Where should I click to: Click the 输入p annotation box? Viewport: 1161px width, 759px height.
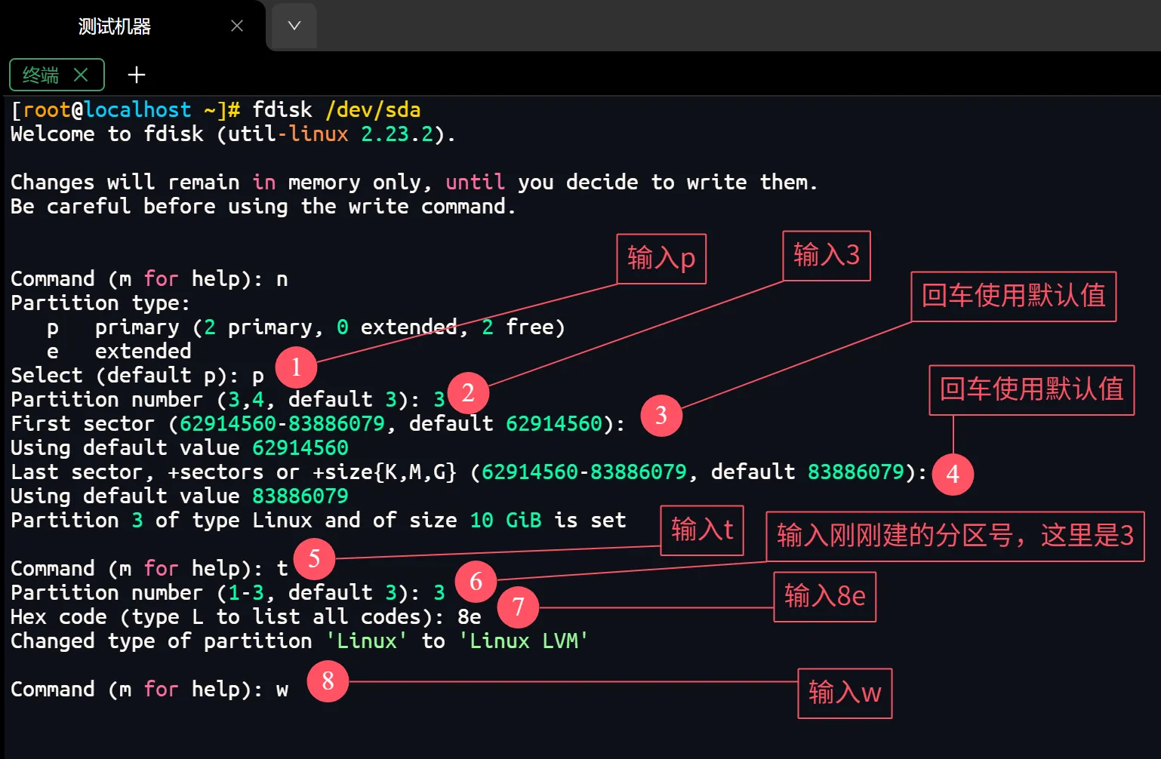click(661, 259)
